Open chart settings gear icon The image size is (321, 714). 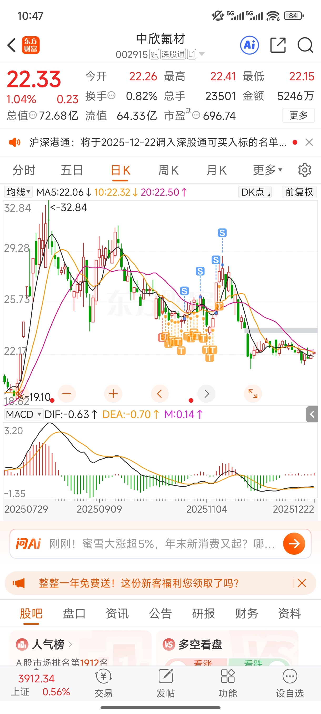[x=305, y=170]
